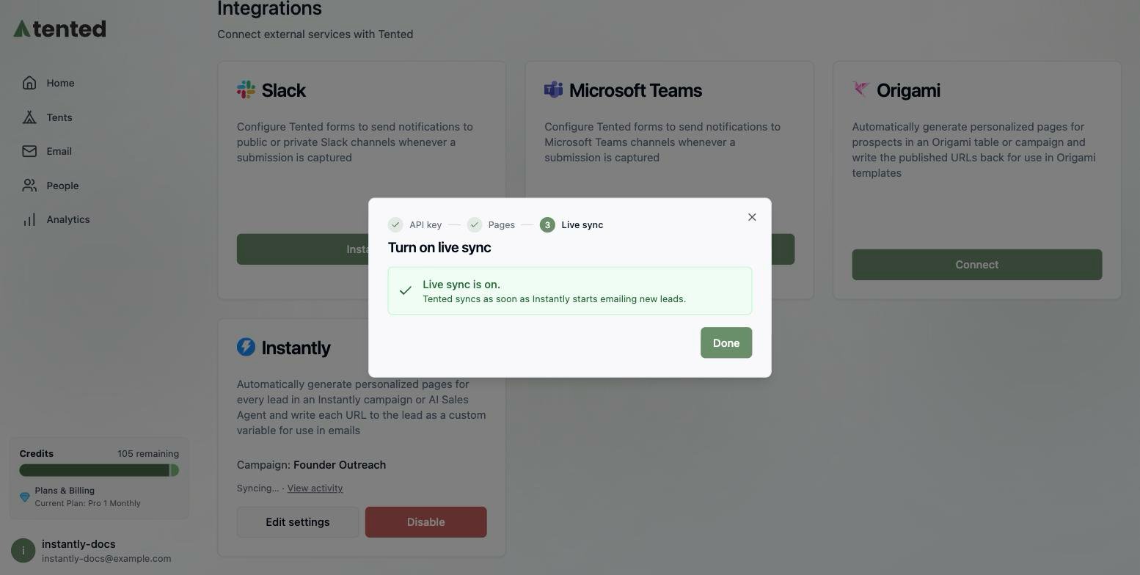
Task: Click the Pages step checkmark
Action: 475,224
